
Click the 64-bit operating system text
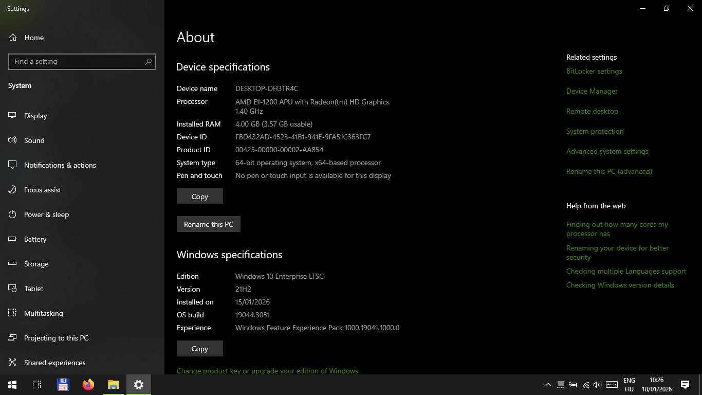click(308, 163)
